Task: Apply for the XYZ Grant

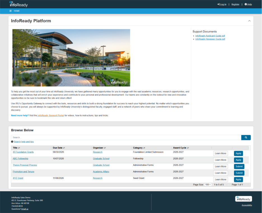Action: tap(238, 180)
